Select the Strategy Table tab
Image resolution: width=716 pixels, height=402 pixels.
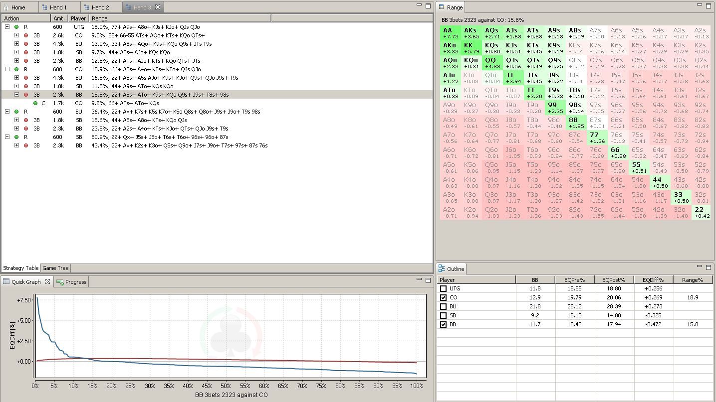(x=21, y=268)
